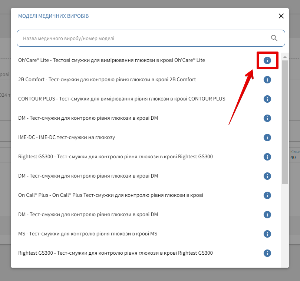
Task: View CONTOUR PLUS details via info icon
Action: [267, 99]
